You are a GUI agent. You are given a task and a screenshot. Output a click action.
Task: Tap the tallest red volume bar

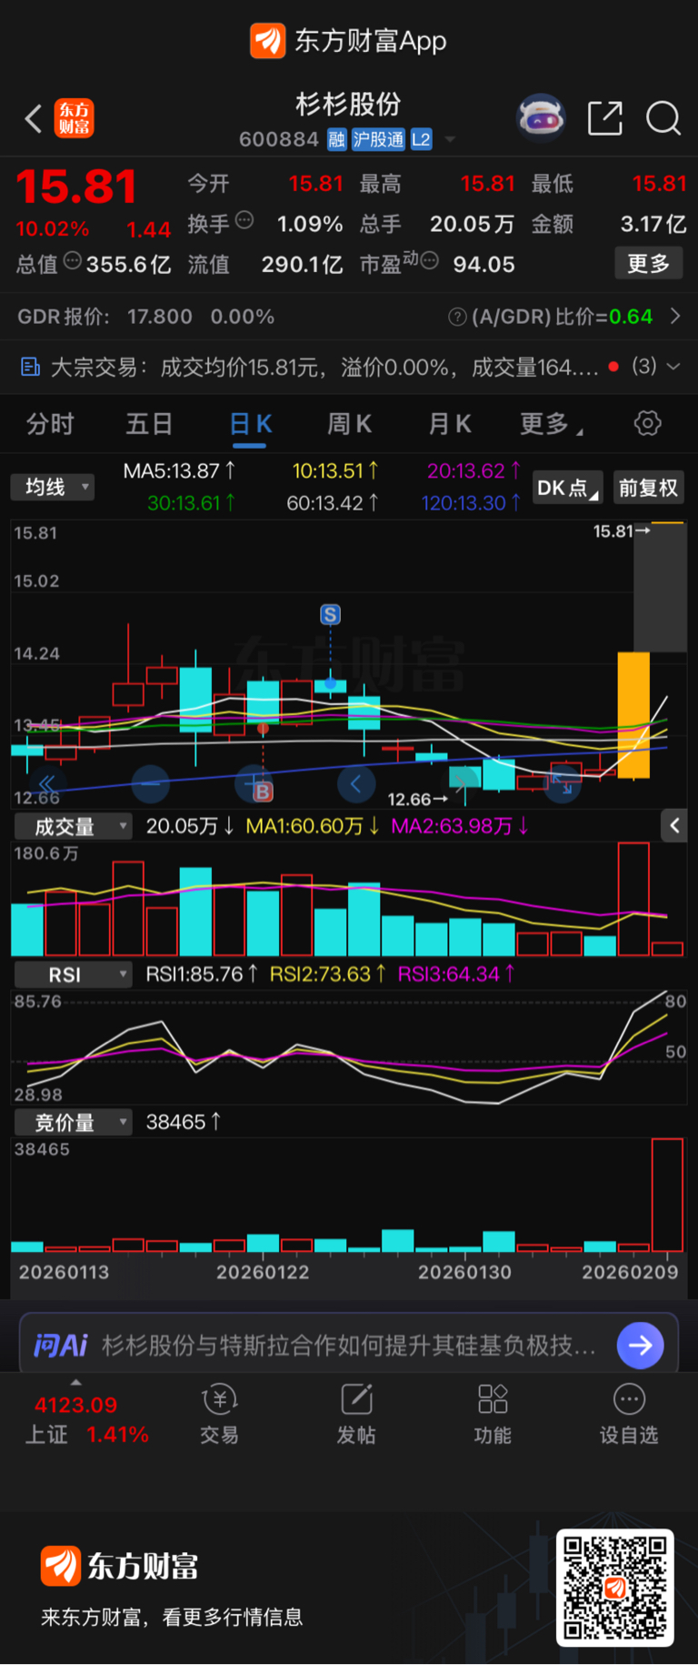click(633, 899)
